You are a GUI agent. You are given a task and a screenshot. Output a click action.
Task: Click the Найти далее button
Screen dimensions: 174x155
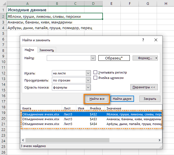122,99
